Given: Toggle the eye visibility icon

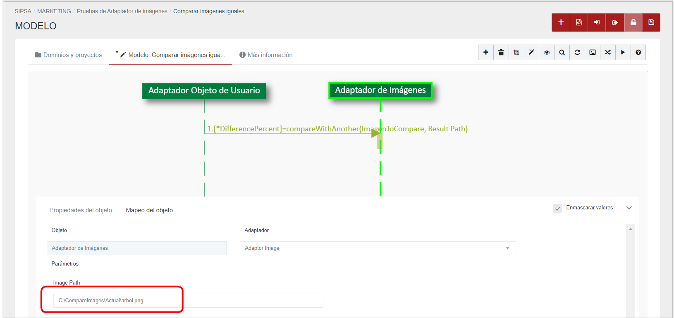Looking at the screenshot, I should point(547,52).
